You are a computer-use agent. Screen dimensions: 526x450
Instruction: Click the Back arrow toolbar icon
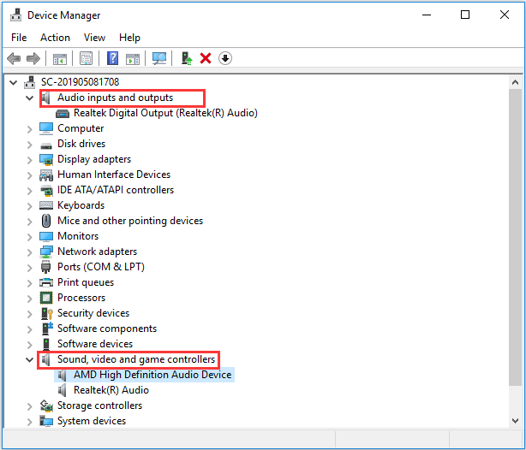(14, 59)
